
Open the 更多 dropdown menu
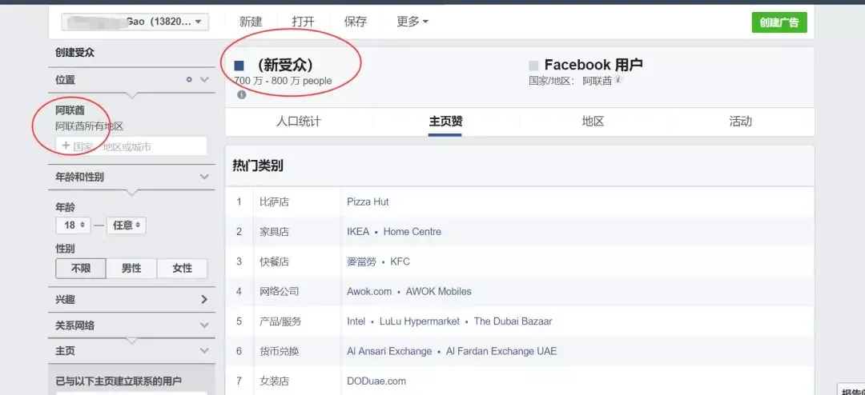(412, 22)
